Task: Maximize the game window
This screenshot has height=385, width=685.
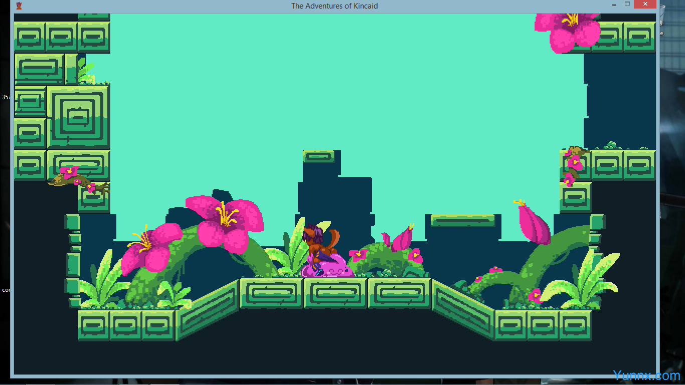Action: coord(627,5)
